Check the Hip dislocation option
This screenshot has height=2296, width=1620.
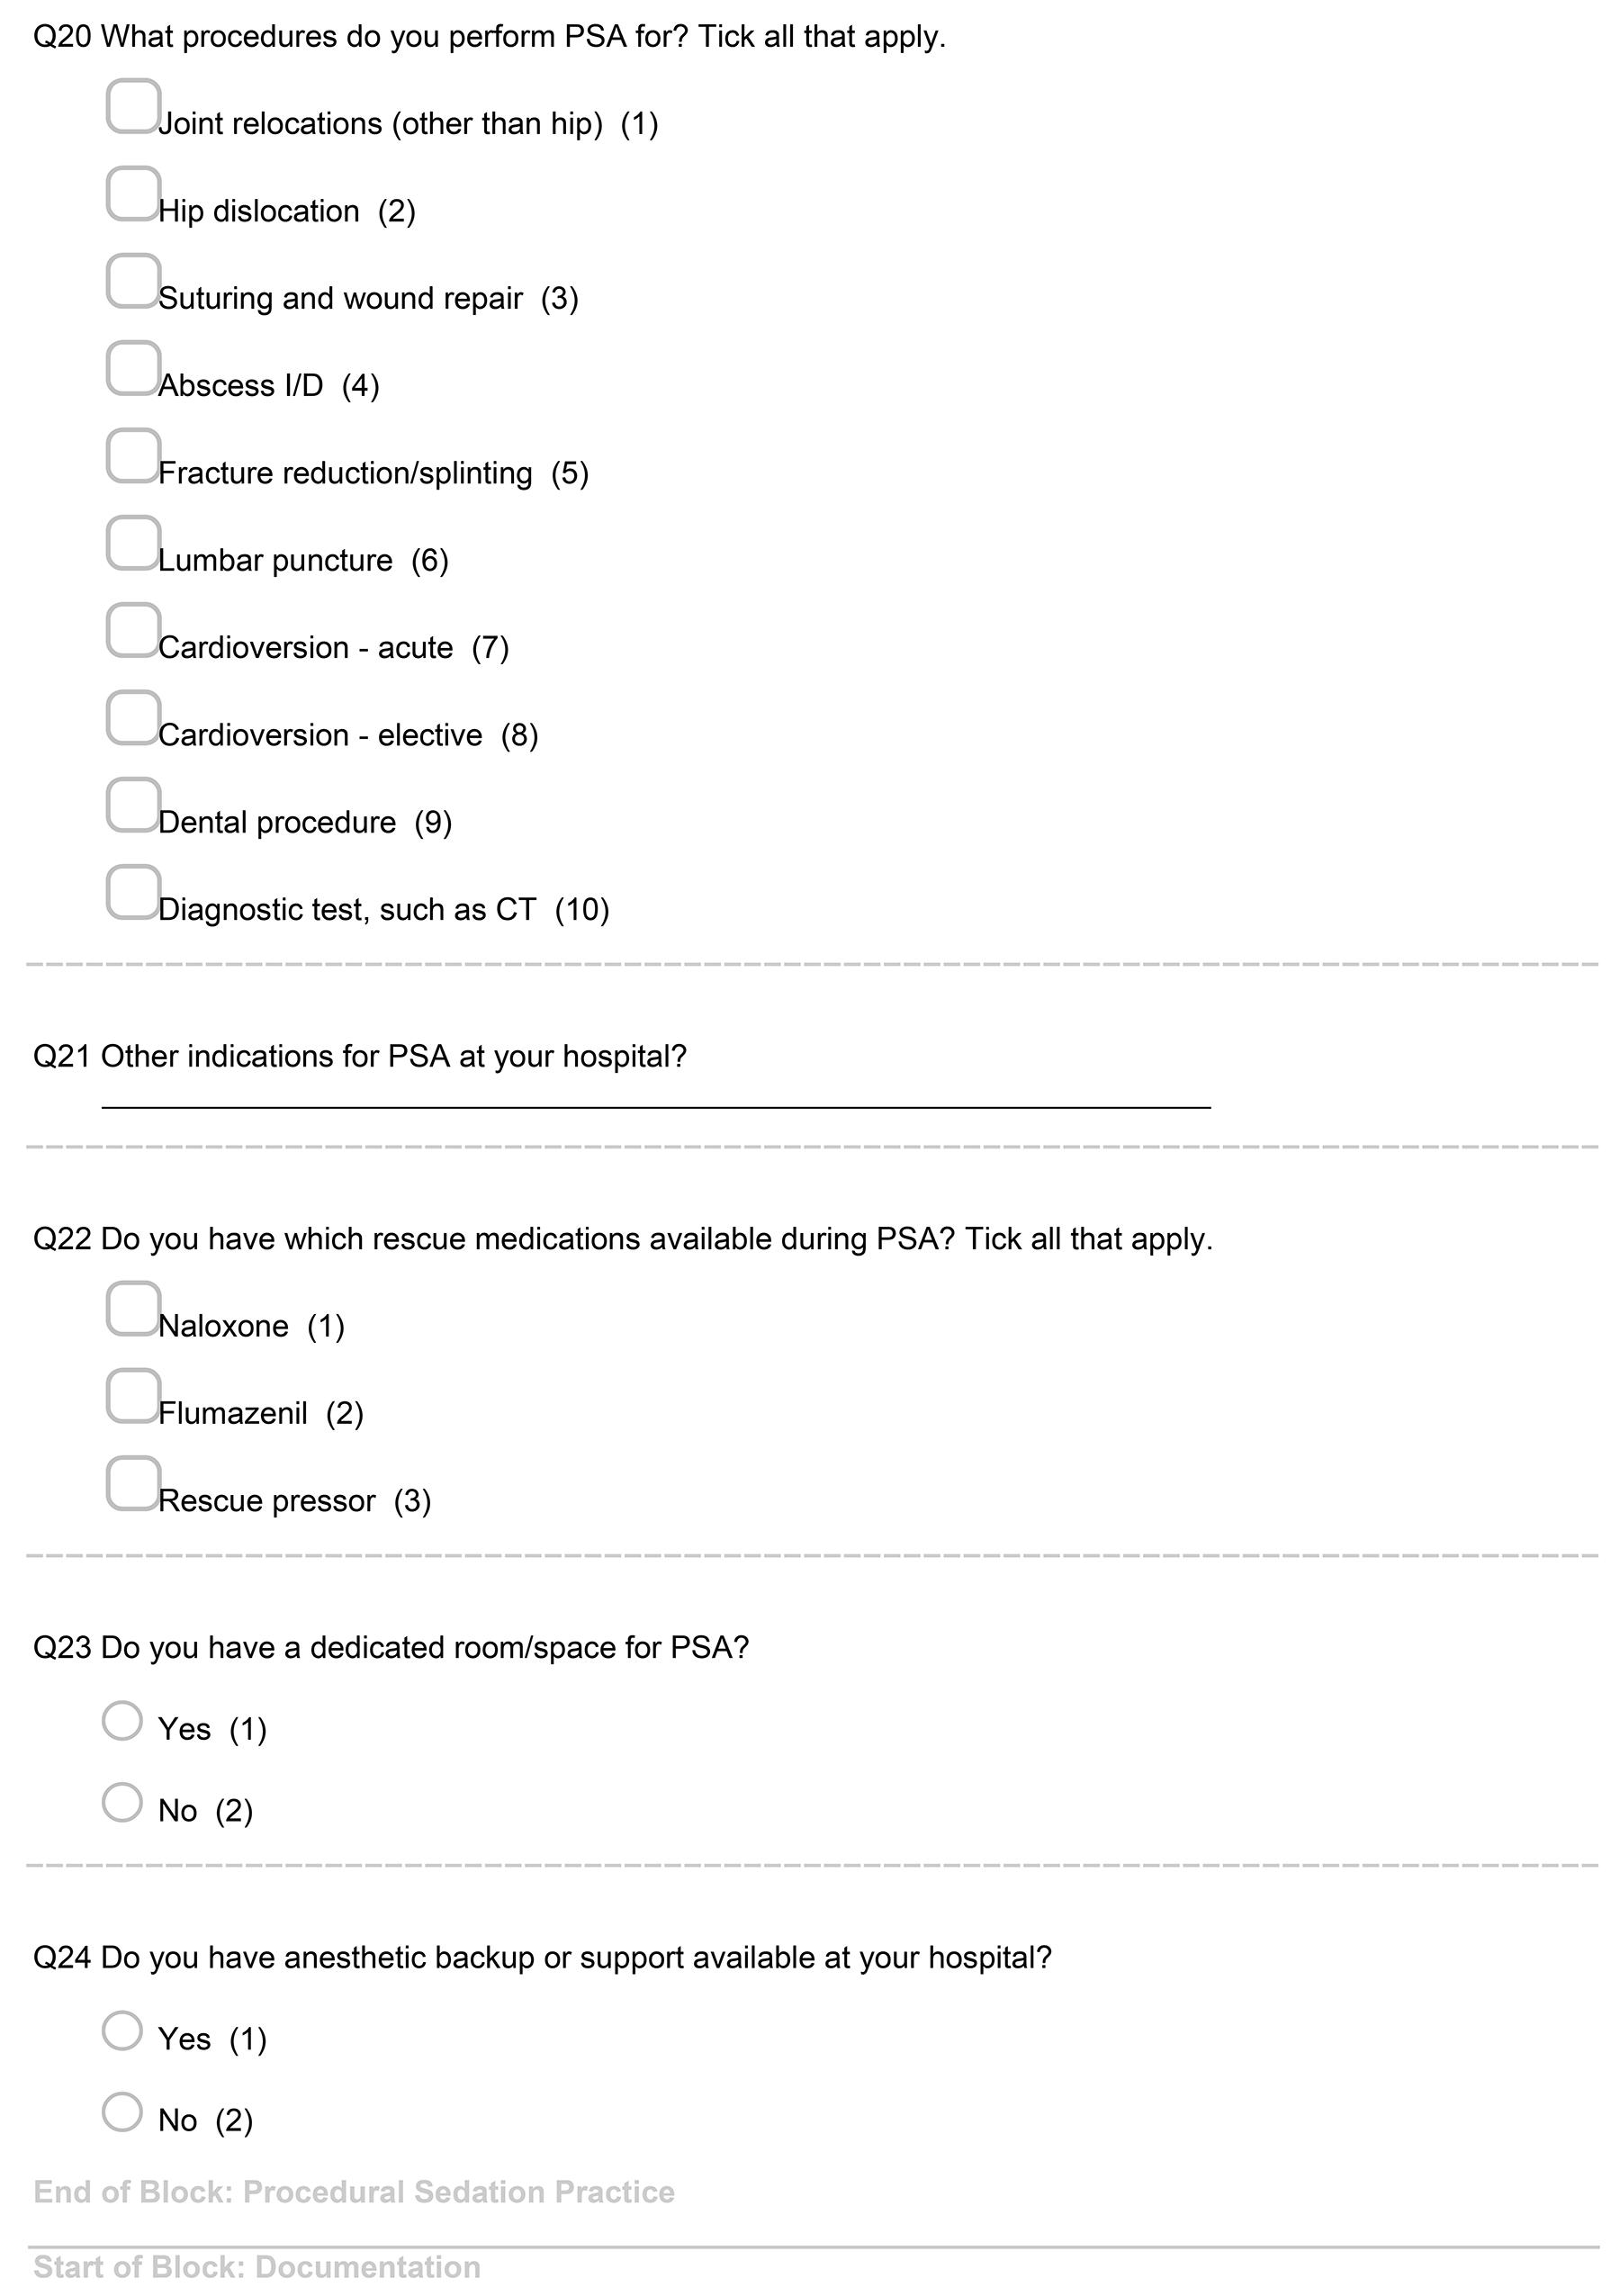[133, 193]
